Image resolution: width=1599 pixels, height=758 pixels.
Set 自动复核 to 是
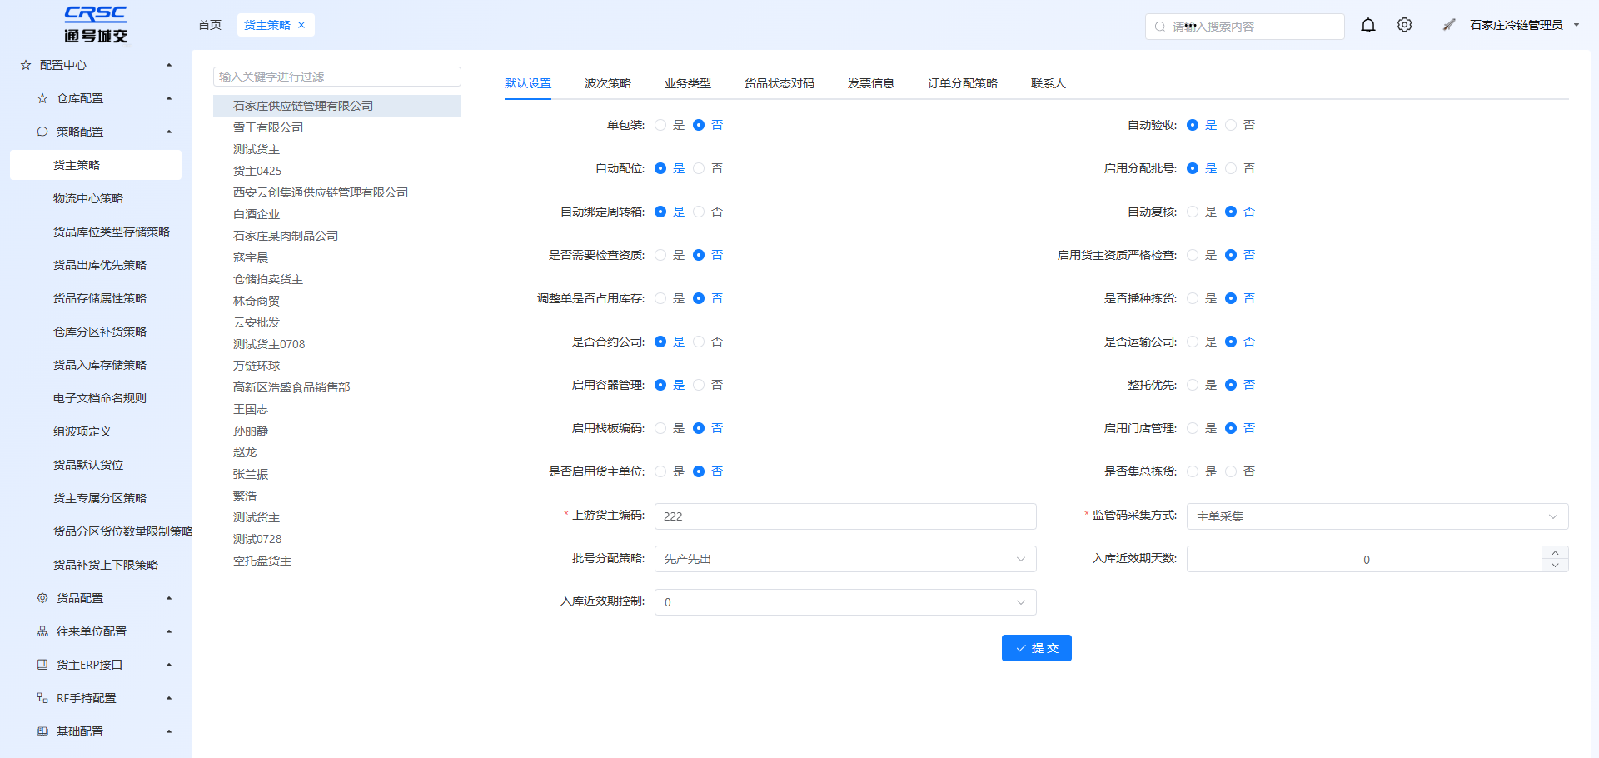click(1193, 212)
